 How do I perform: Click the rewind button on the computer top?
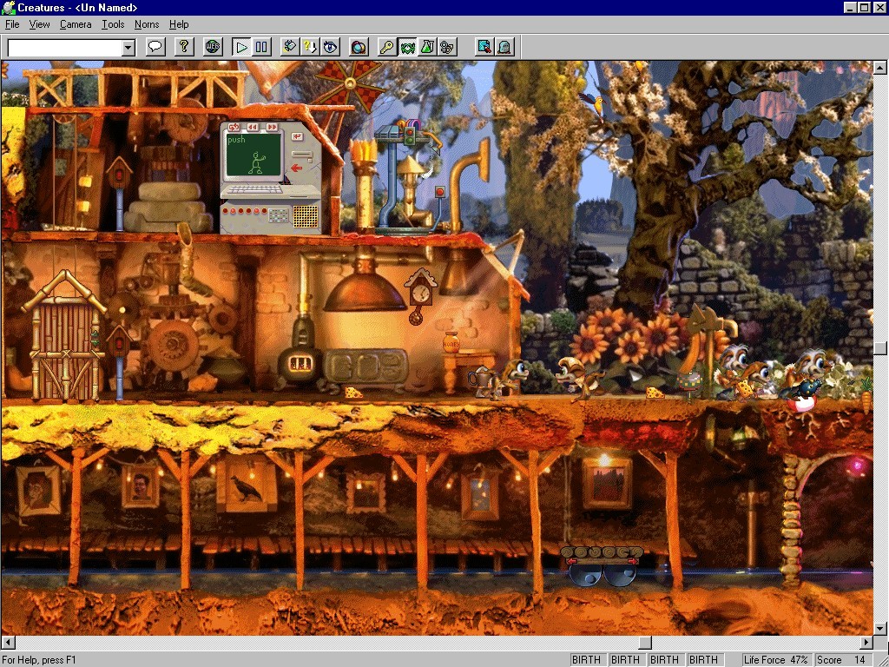point(253,127)
